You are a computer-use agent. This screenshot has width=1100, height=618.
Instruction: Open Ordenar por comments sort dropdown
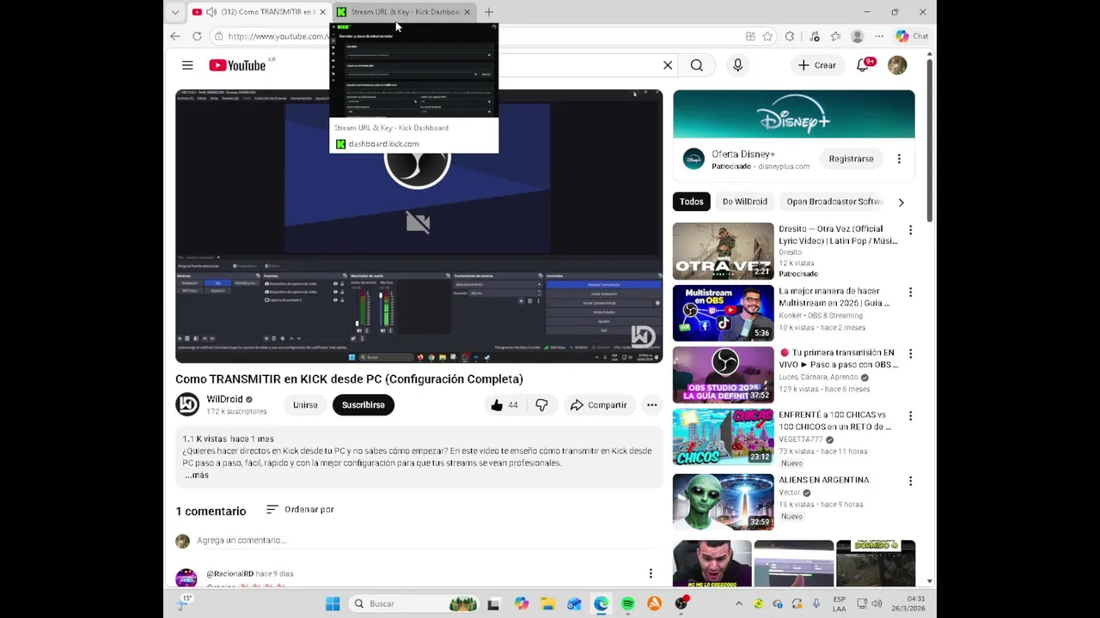click(300, 510)
